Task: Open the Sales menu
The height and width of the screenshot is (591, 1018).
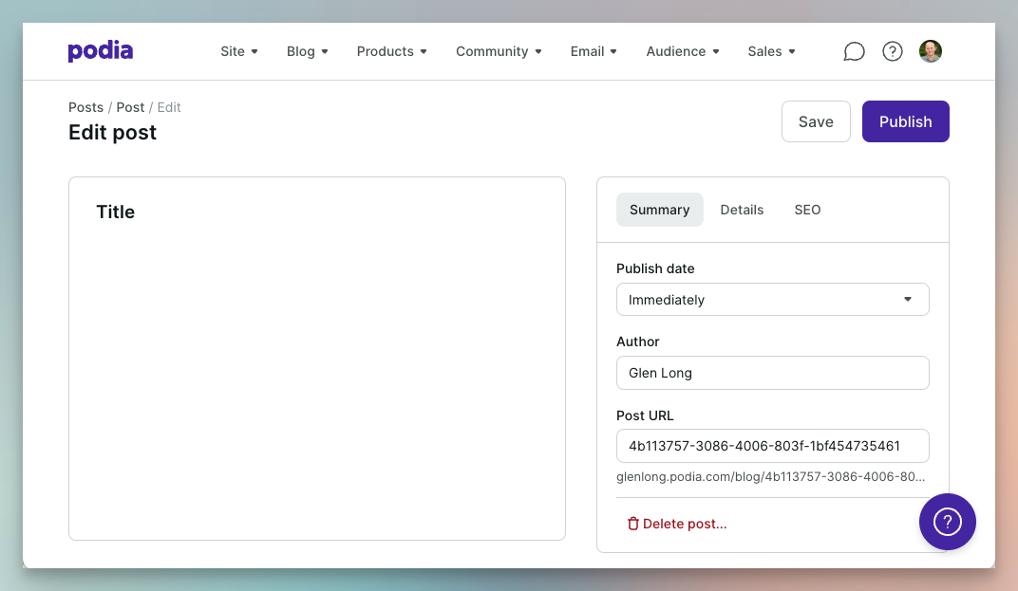Action: [771, 51]
